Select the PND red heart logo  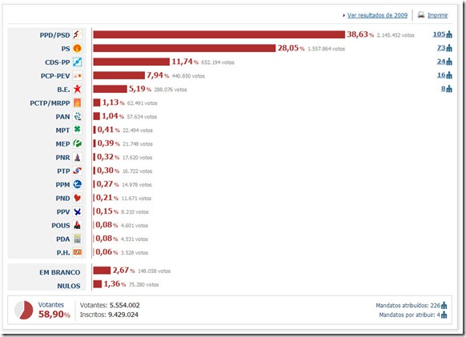pos(78,198)
